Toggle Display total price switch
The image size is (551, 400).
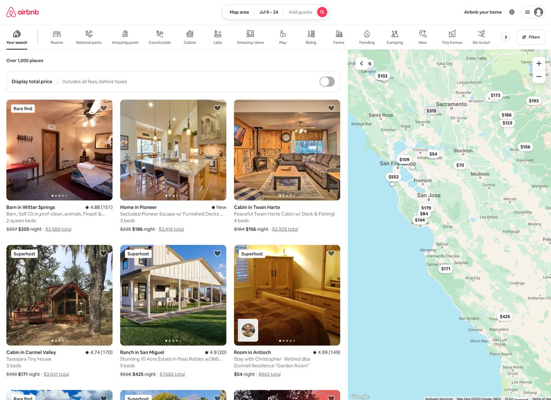coord(327,82)
